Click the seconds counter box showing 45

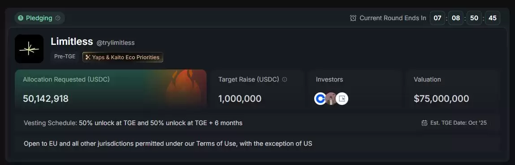coord(493,18)
